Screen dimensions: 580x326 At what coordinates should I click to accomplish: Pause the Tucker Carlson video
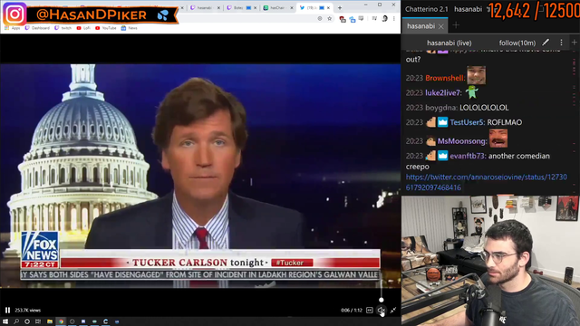click(x=7, y=310)
